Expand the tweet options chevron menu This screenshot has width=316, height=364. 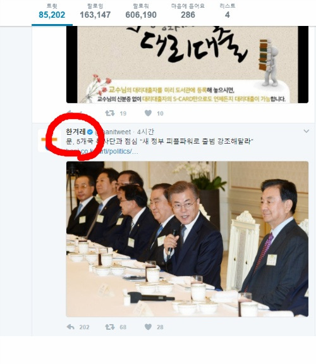(307, 131)
